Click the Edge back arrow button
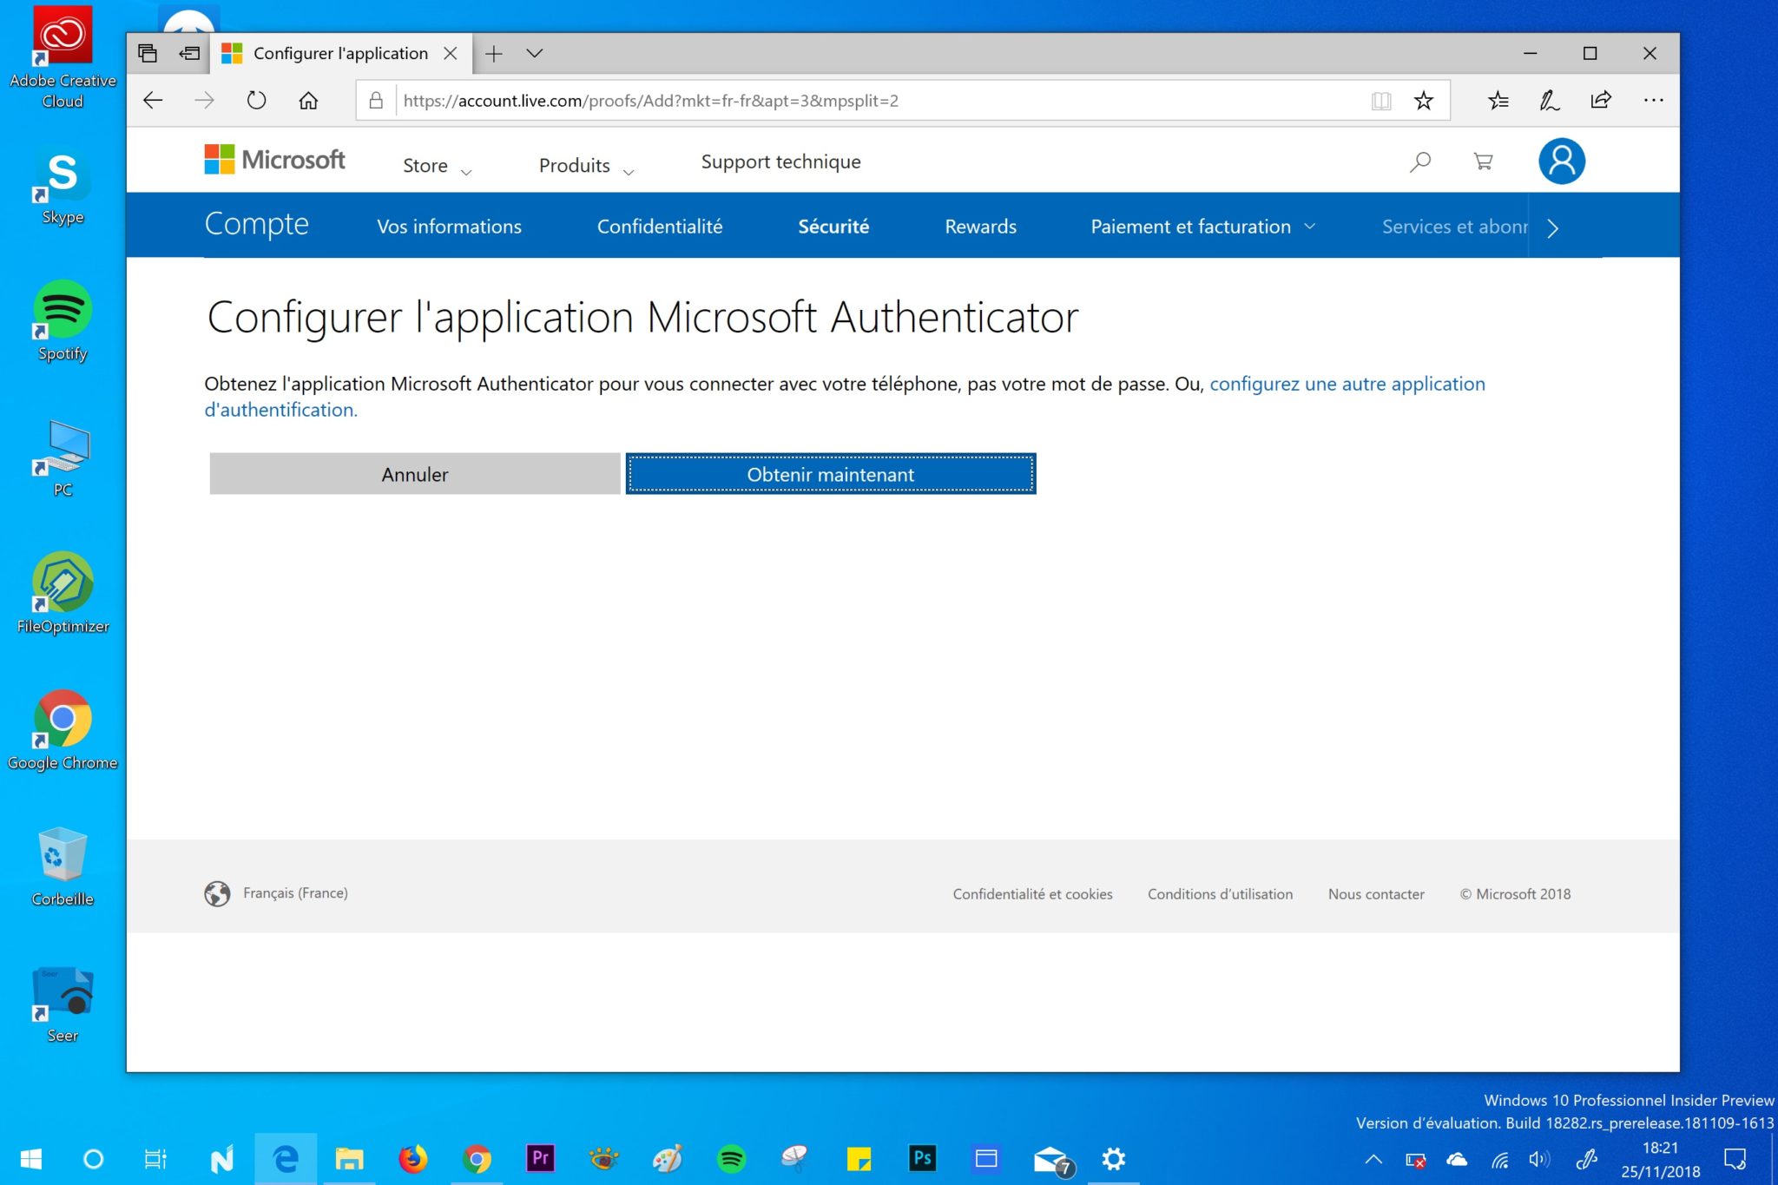 click(153, 101)
